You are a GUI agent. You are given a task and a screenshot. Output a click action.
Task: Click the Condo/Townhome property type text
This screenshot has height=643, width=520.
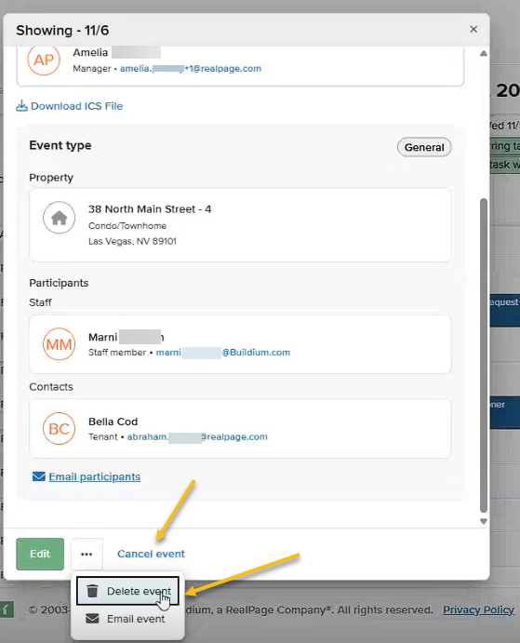coord(127,225)
